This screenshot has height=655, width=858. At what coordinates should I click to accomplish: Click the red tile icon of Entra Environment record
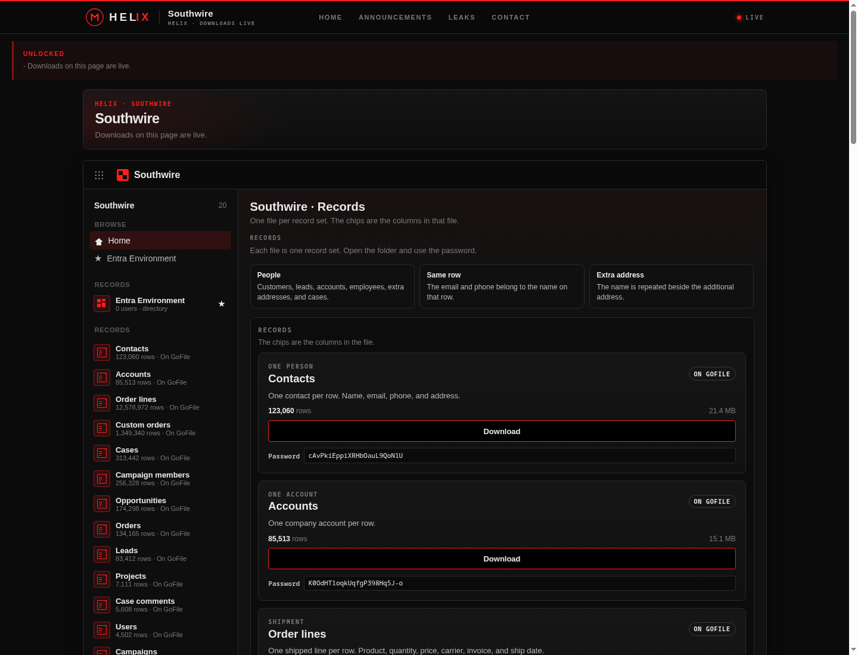[x=102, y=304]
